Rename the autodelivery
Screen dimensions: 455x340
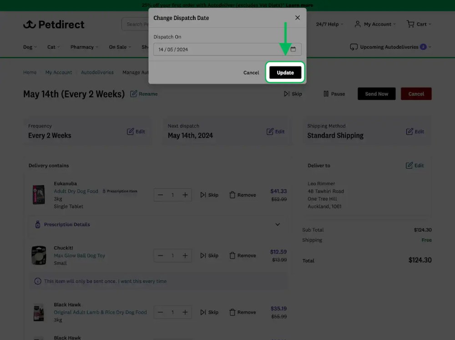pos(144,94)
